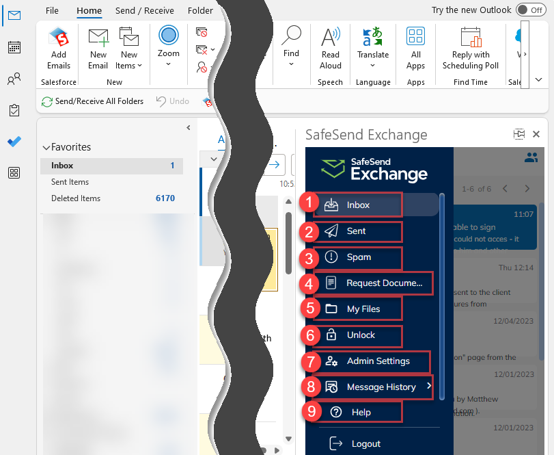The width and height of the screenshot is (554, 455).
Task: Open the SafeSend Sent folder
Action: (354, 231)
